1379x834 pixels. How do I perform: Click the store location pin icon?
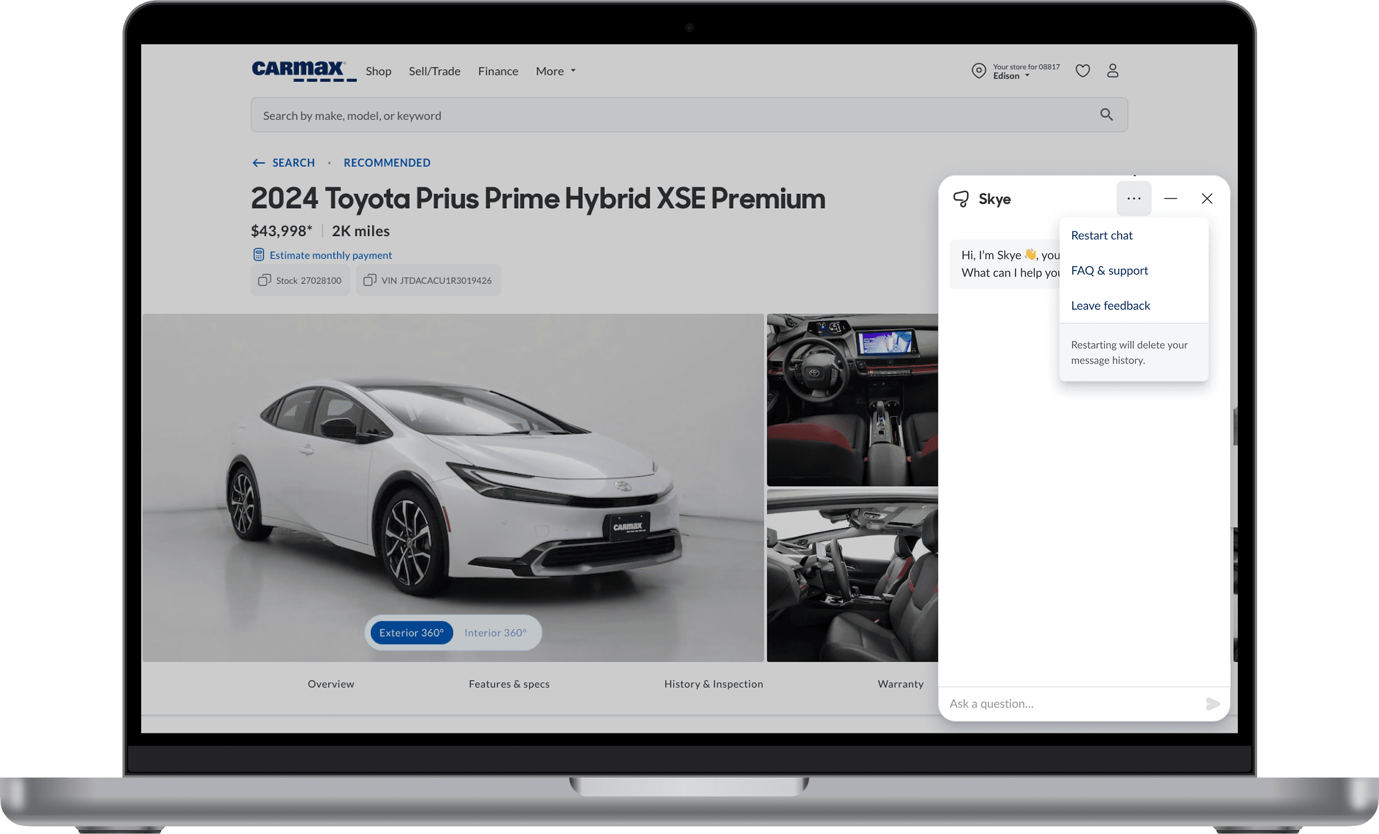click(979, 71)
